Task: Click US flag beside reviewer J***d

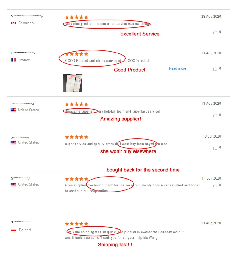Action: (13, 110)
